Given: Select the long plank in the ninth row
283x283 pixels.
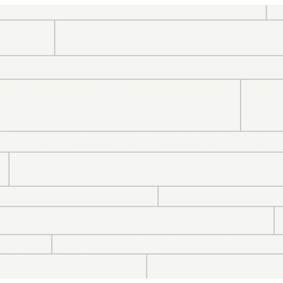Looking at the screenshot, I should (168, 244).
